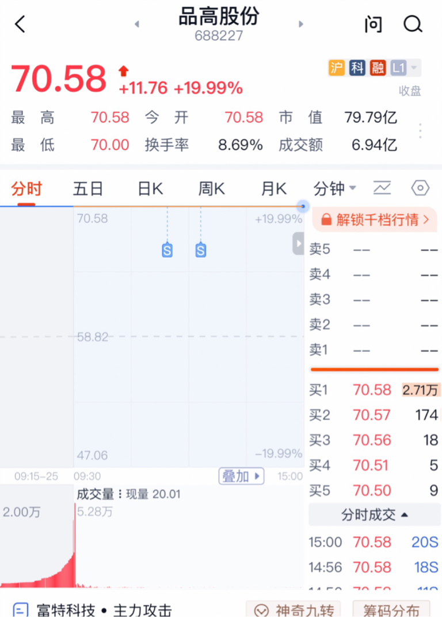The width and height of the screenshot is (442, 617).
Task: Tap the 科 board badge
Action: point(357,68)
